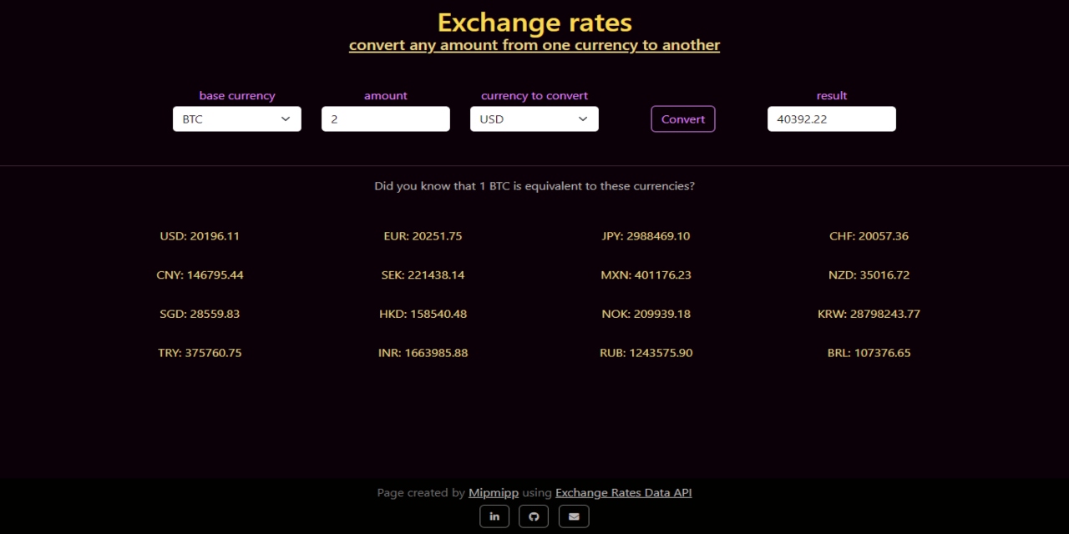Open the Exchange Rates Data API link
Screen dimensions: 1069x534
click(623, 492)
